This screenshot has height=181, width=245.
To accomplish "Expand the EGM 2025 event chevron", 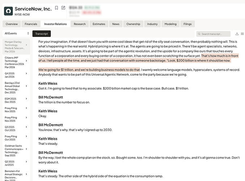I will pyautogui.click(x=26, y=98).
